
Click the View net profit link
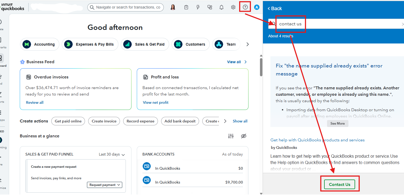156,102
